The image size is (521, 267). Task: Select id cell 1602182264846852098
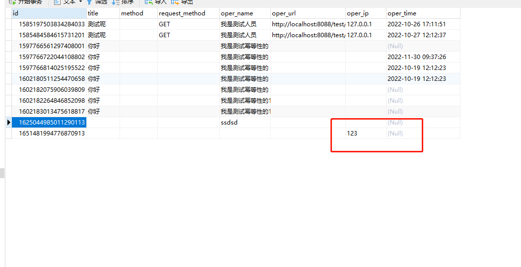(x=49, y=100)
